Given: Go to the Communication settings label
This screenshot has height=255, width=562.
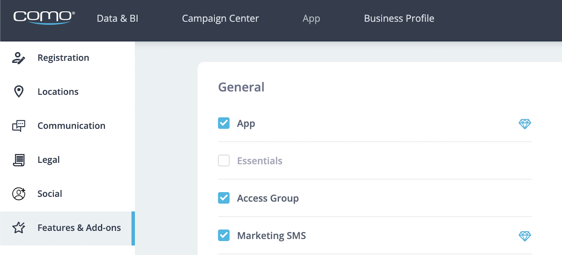Looking at the screenshot, I should pos(71,126).
